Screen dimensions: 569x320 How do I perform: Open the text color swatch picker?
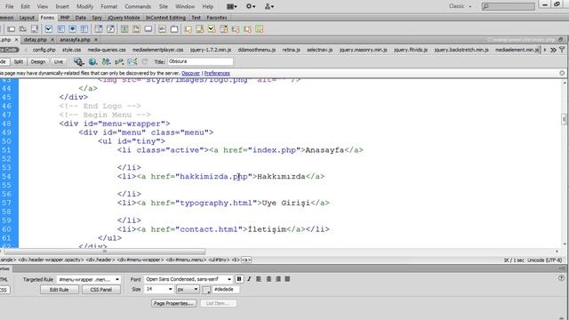(x=206, y=290)
